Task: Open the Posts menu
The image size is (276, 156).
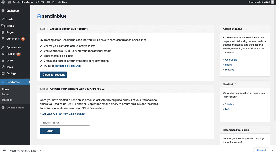Action: (10, 19)
